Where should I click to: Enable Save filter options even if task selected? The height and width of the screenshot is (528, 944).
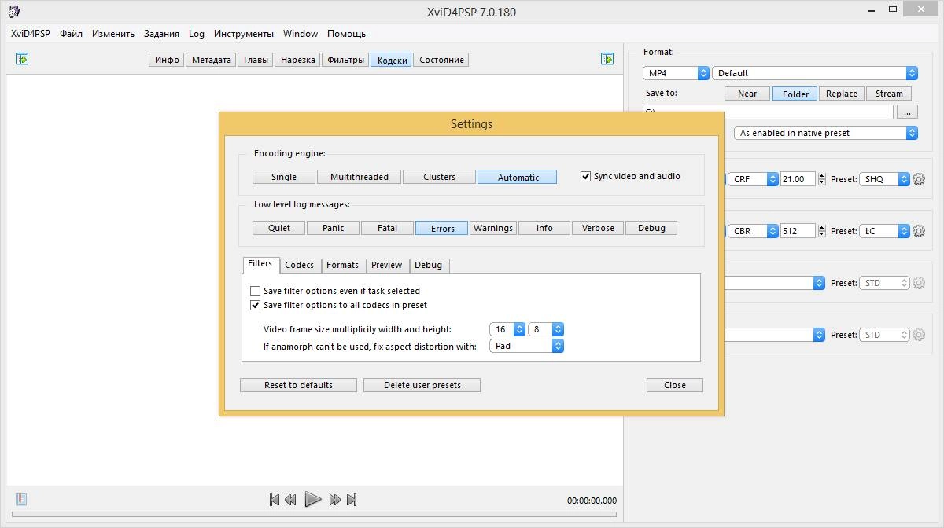255,291
